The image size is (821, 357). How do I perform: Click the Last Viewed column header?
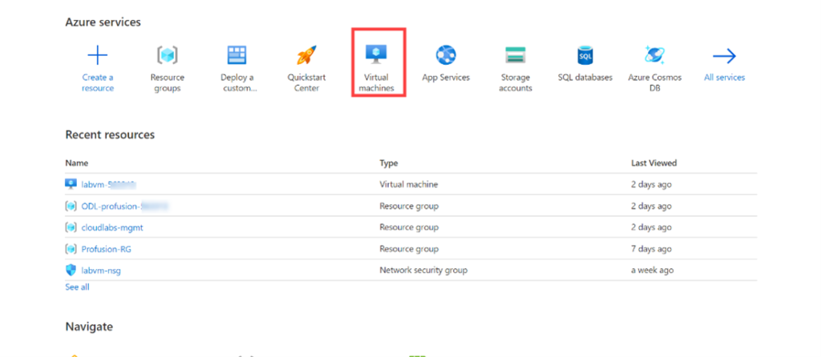[x=654, y=163]
